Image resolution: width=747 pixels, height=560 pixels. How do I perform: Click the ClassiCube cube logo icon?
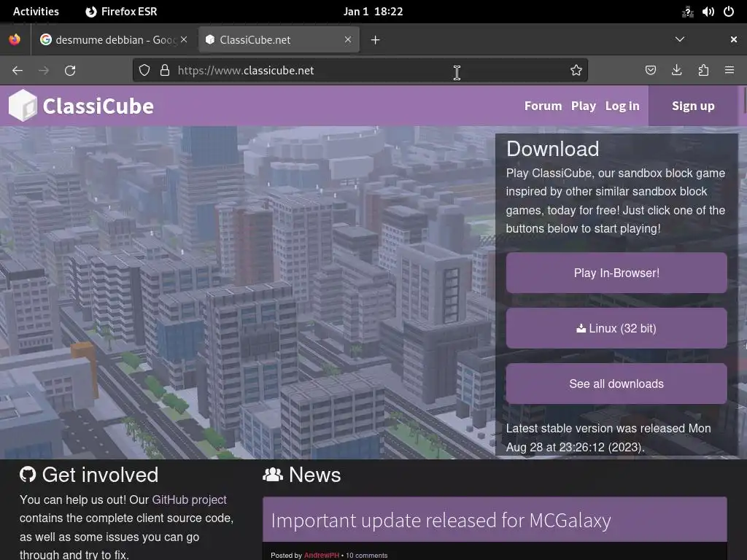click(x=23, y=105)
